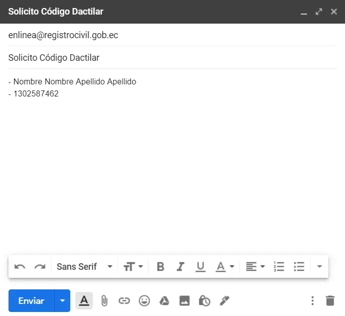Viewport: 345px width, 316px height.
Task: Insert signature using the pen icon
Action: click(x=224, y=301)
